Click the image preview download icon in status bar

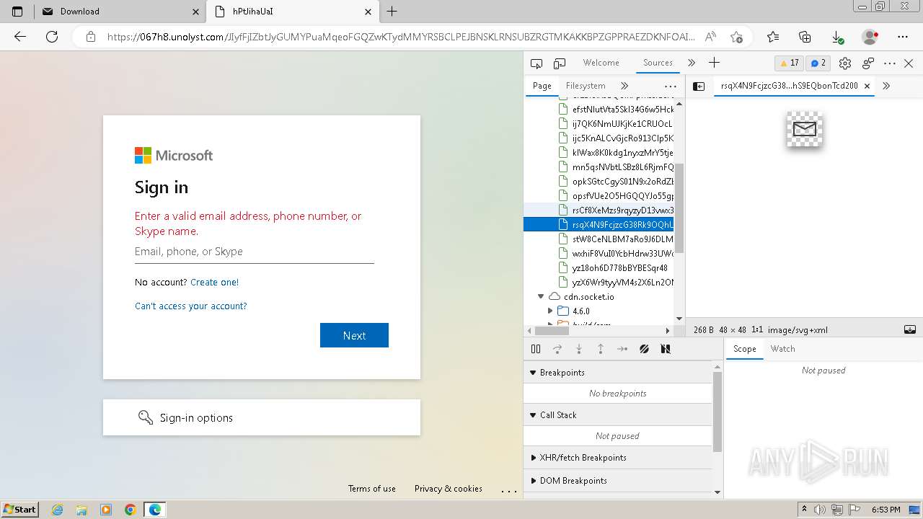910,329
